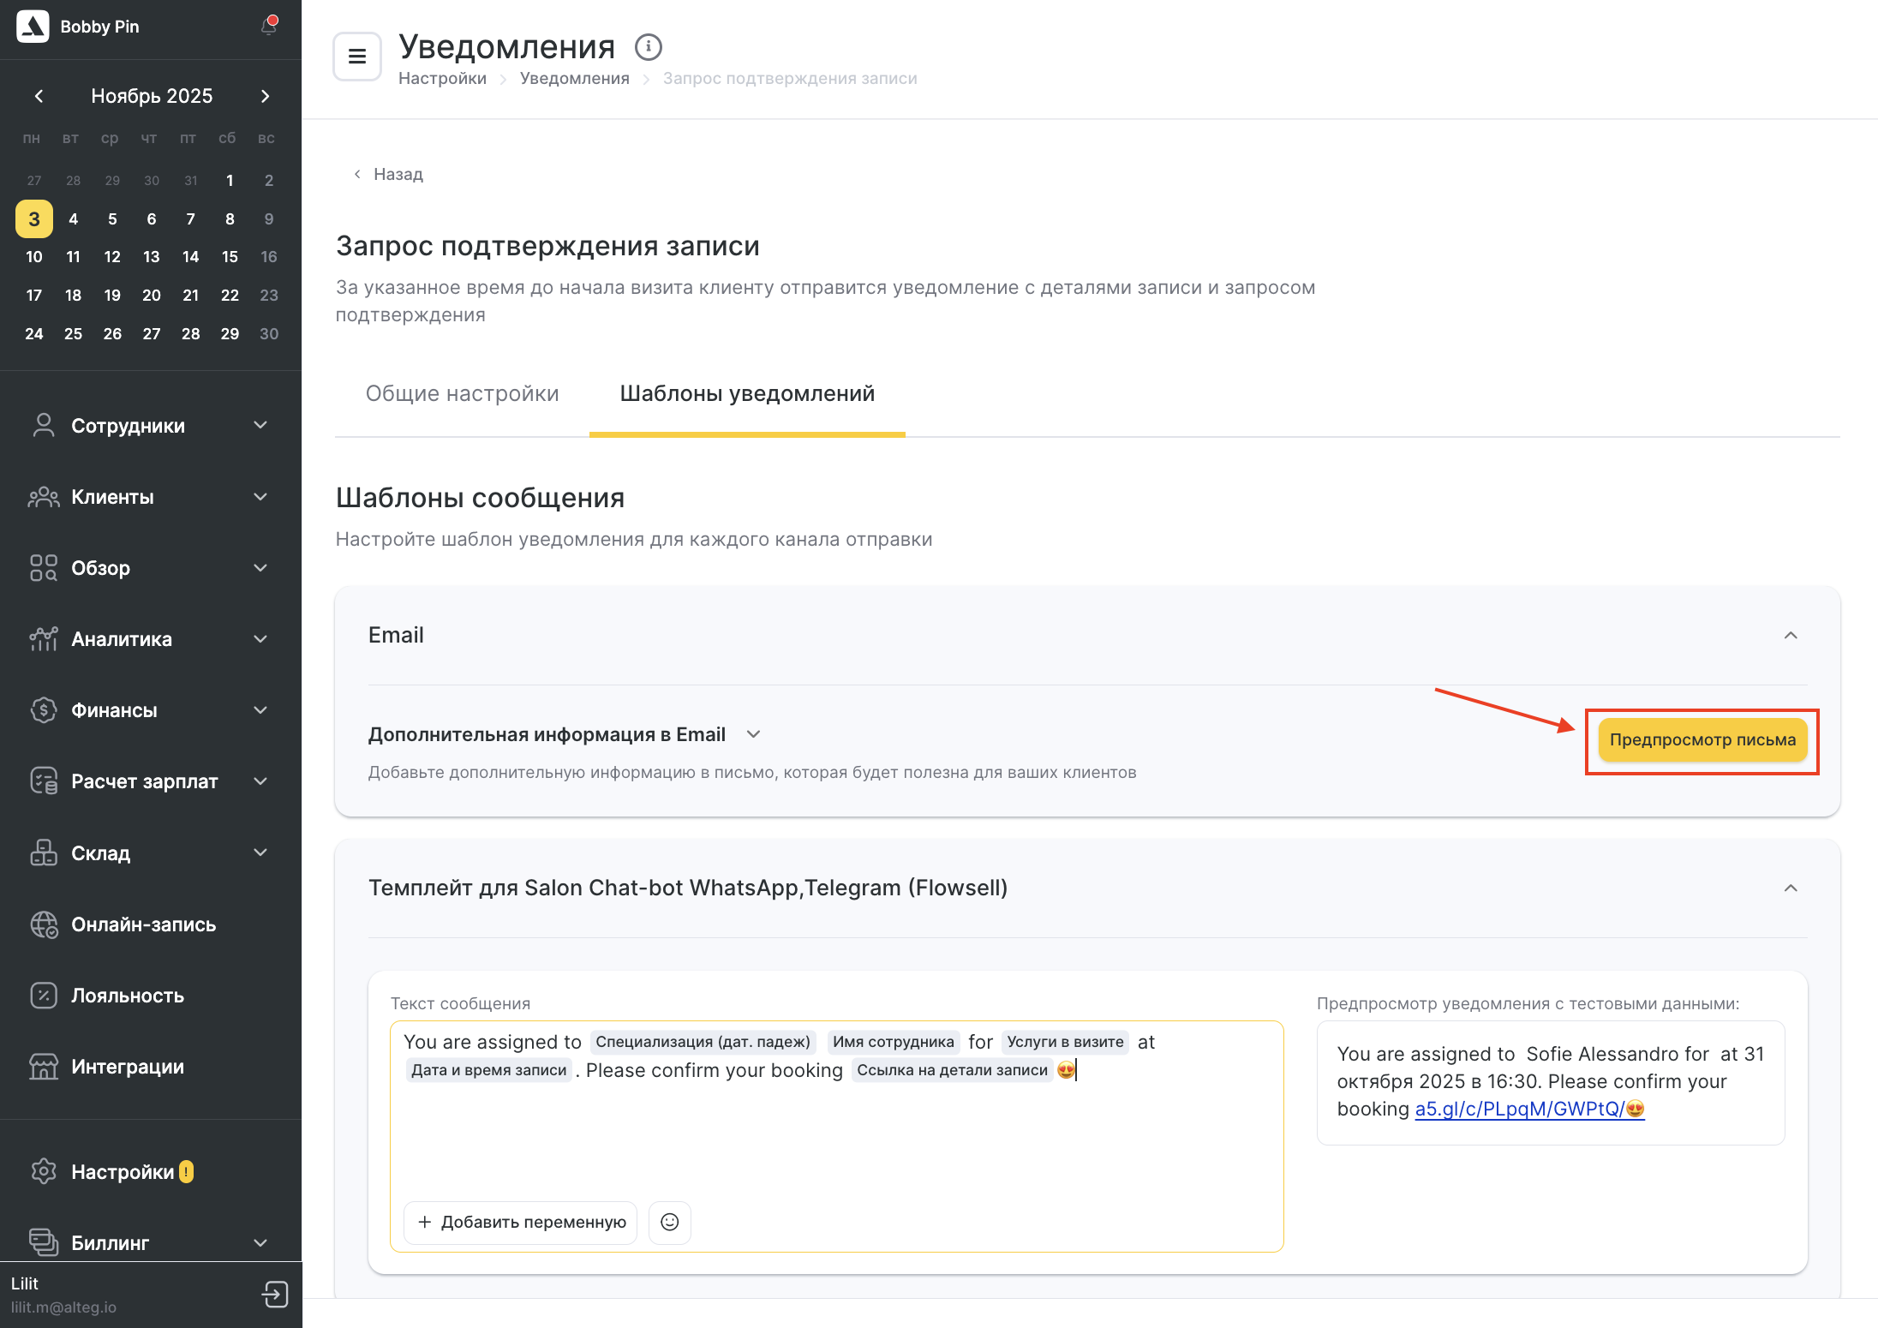Open the emoji picker smiley icon
The image size is (1878, 1328).
click(670, 1222)
